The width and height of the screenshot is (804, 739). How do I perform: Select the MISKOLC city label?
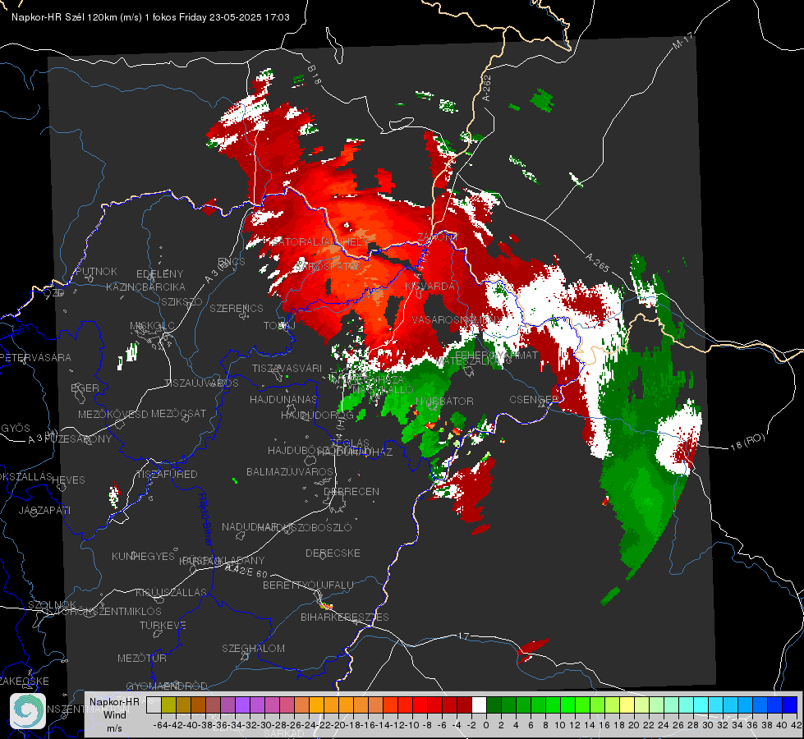click(152, 326)
